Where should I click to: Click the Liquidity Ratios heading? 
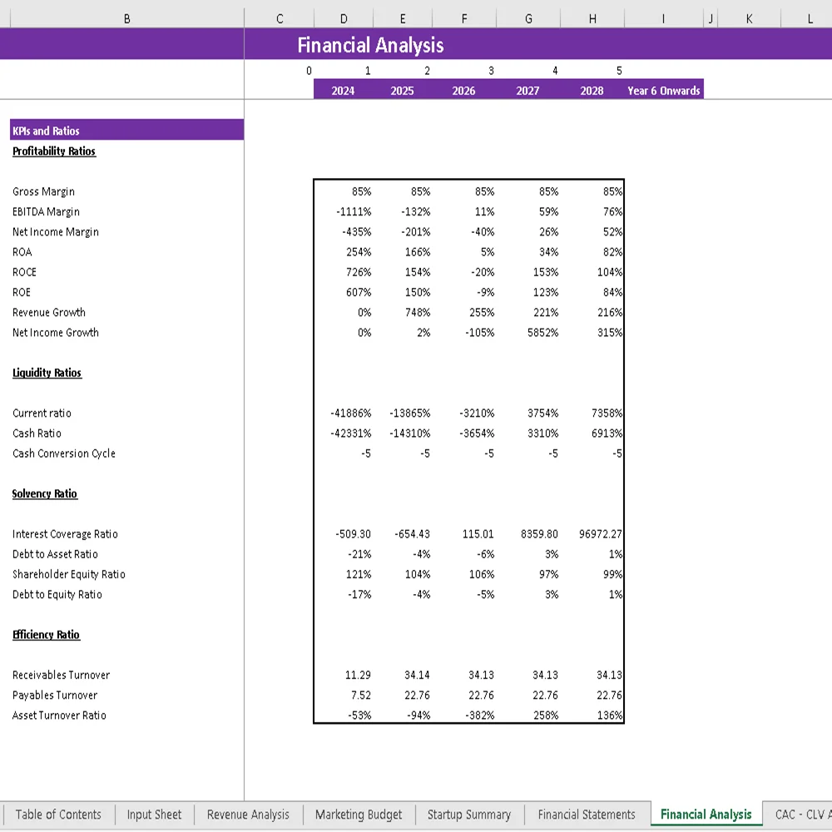47,373
